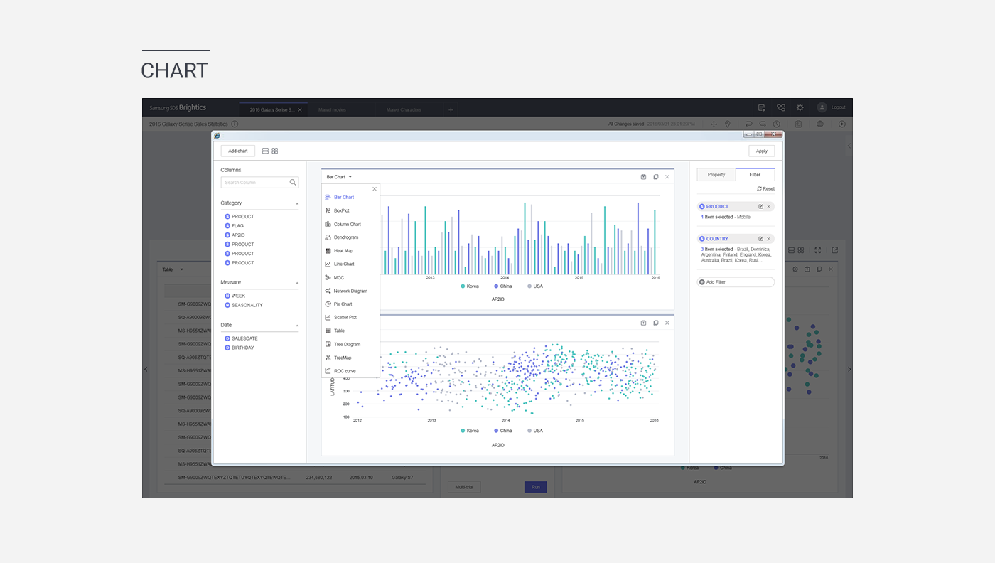Switch to two-row chart layout icon
This screenshot has width=995, height=563.
pyautogui.click(x=265, y=151)
